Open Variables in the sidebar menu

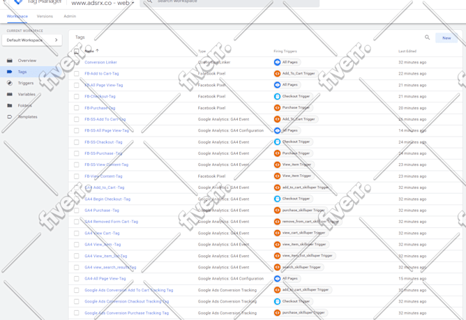click(27, 94)
